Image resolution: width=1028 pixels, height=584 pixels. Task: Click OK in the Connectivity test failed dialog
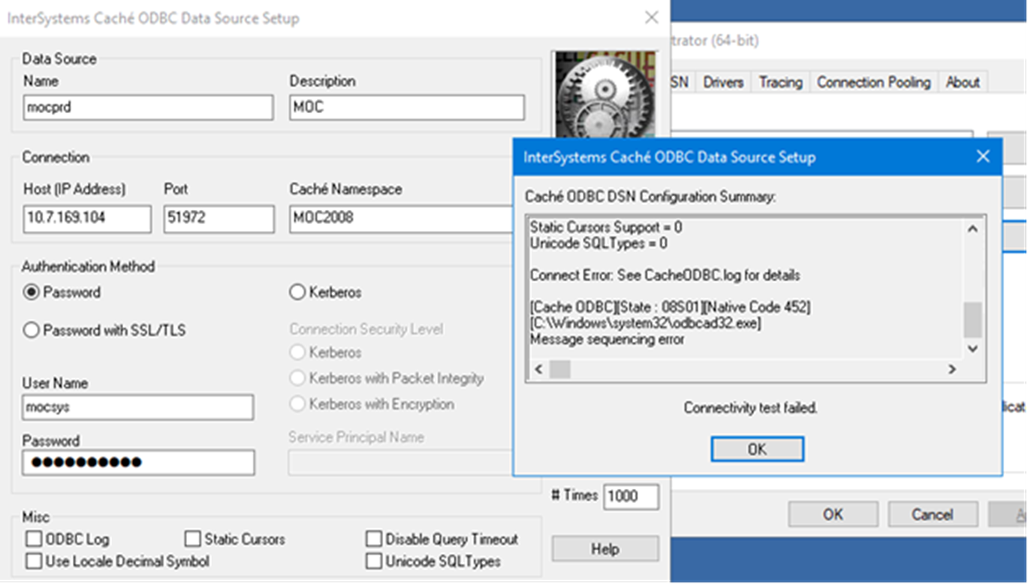coord(757,449)
